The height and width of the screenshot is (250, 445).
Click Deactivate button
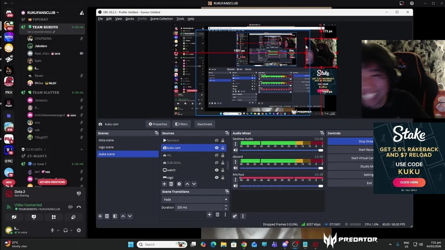click(205, 124)
